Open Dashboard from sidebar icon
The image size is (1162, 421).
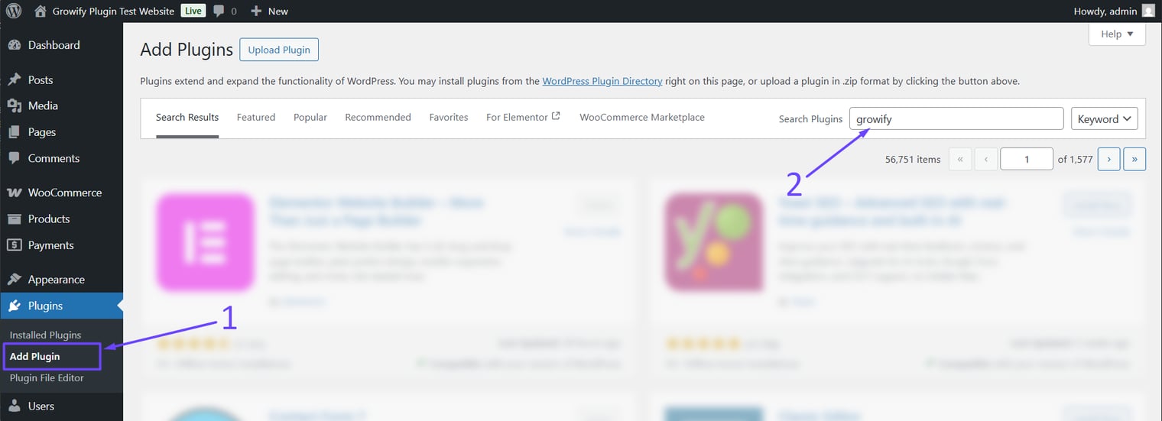coord(15,45)
